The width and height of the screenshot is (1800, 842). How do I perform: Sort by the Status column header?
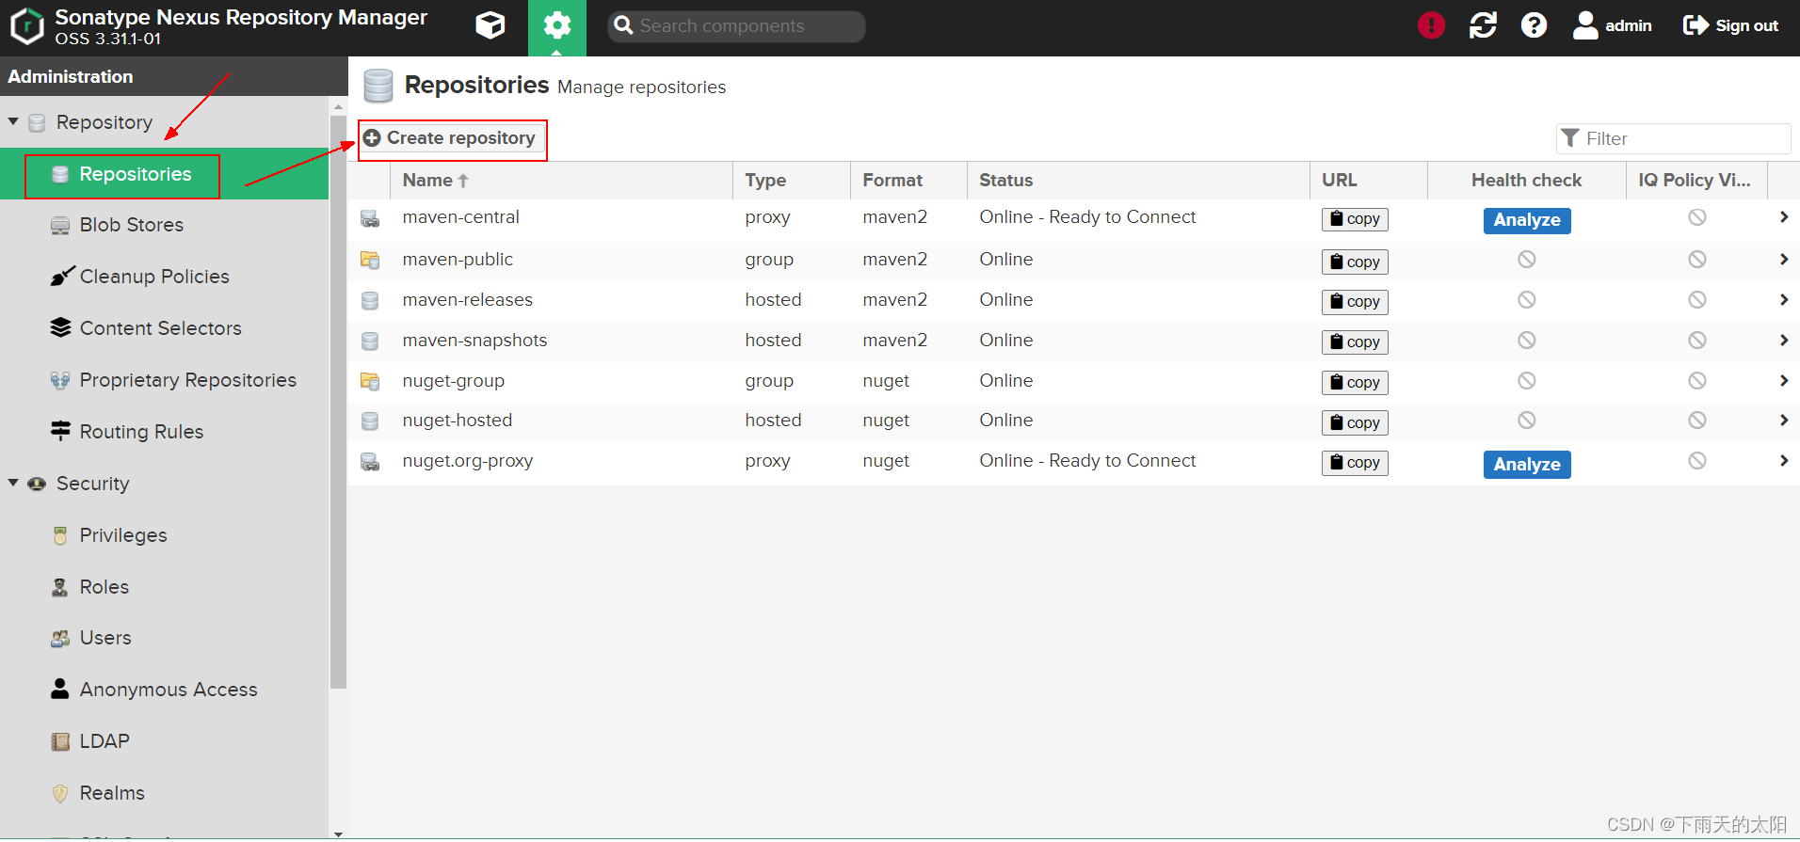[1138, 180]
